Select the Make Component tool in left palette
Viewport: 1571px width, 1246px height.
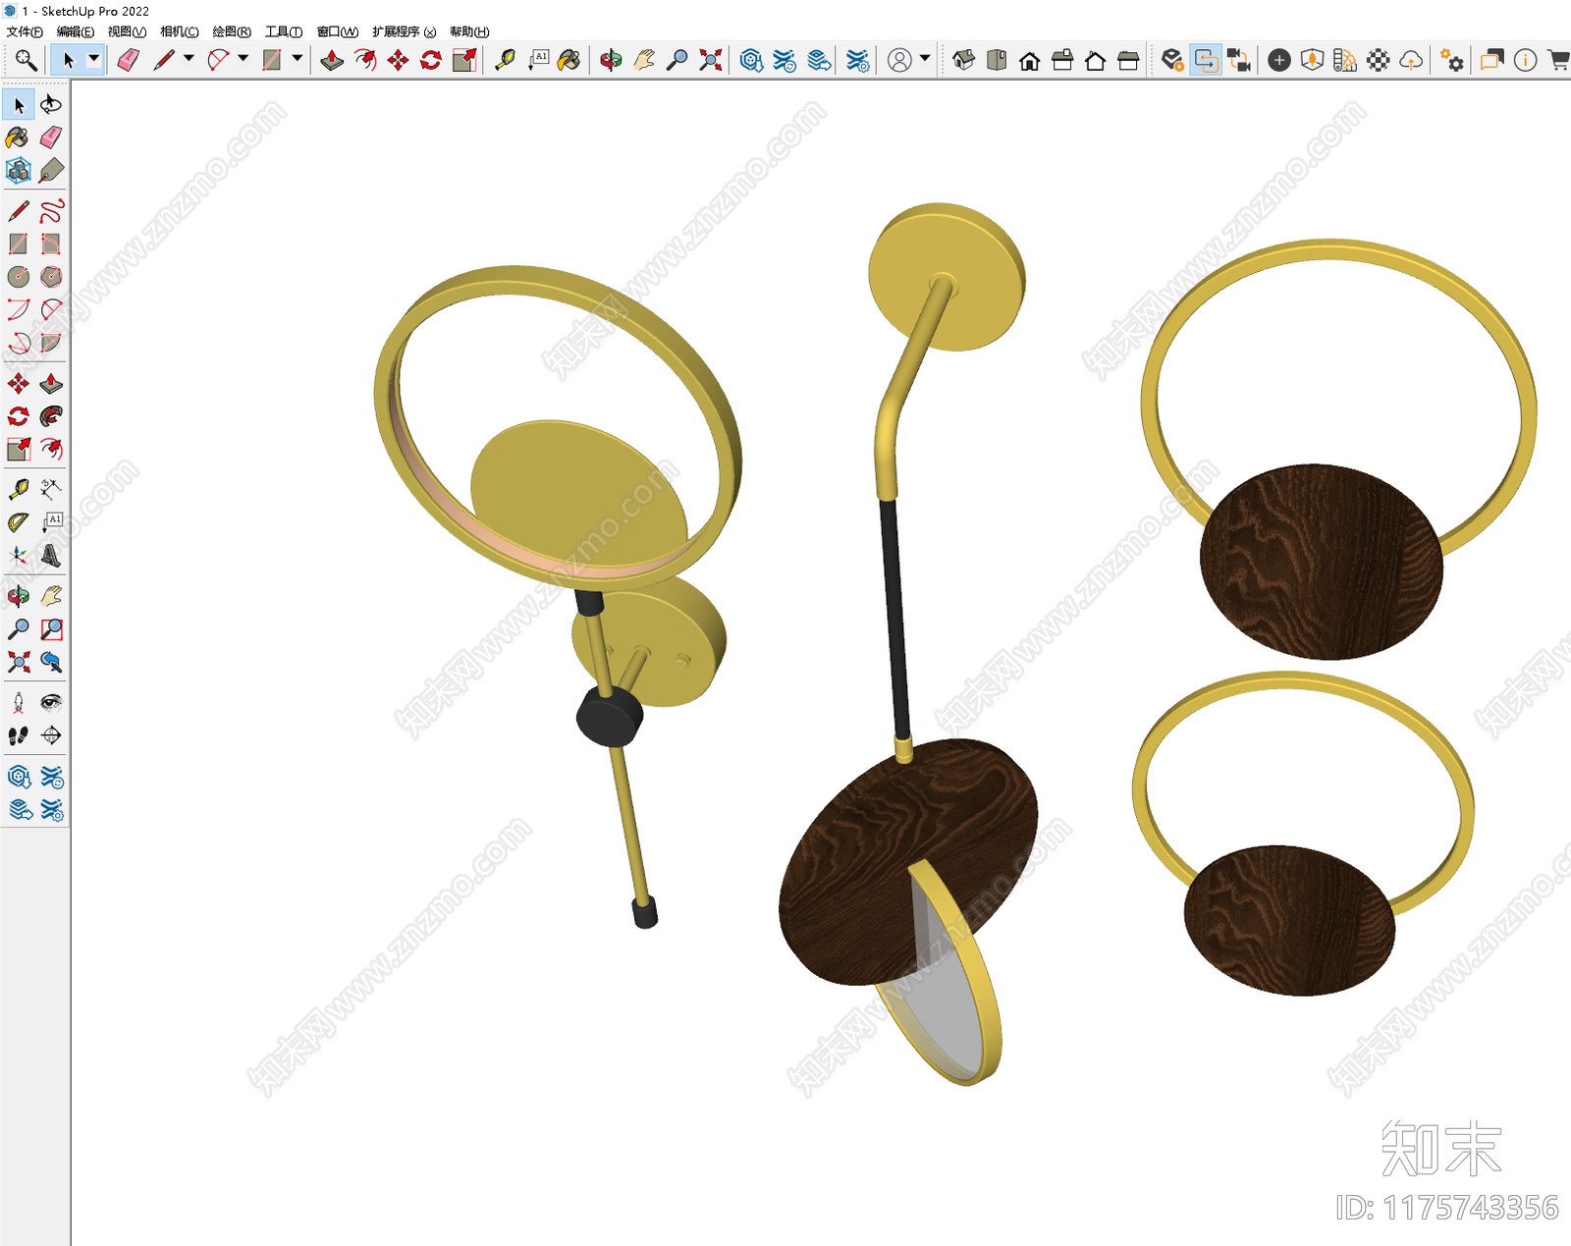click(x=19, y=171)
